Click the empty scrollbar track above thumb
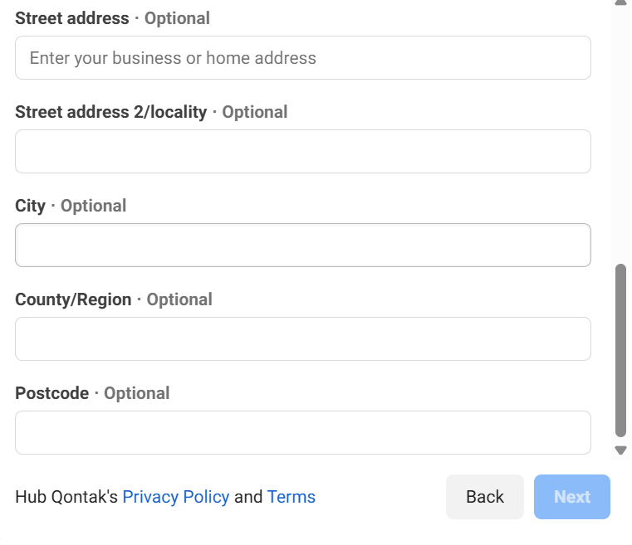This screenshot has height=545, width=632. click(620, 133)
